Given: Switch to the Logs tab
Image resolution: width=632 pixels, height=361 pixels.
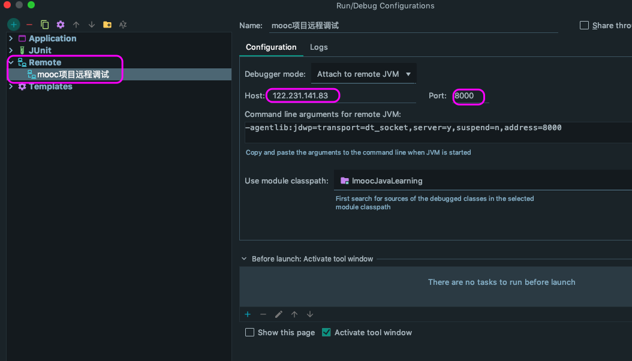Looking at the screenshot, I should [318, 47].
